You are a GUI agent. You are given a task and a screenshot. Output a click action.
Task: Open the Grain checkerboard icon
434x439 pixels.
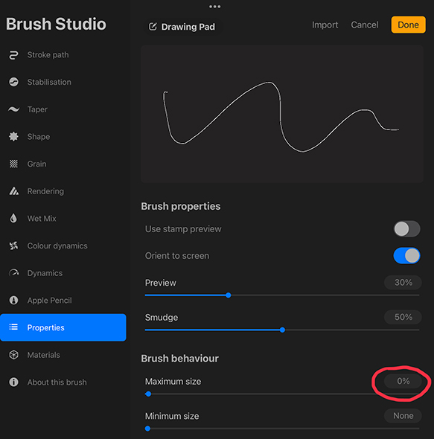13,164
